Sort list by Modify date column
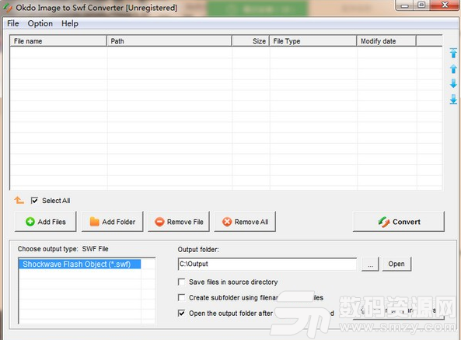Screen dimensions: 461x340 [x=386, y=41]
